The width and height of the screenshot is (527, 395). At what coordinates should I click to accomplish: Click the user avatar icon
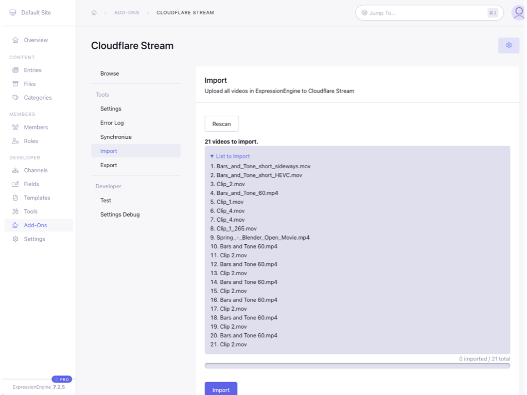[519, 13]
